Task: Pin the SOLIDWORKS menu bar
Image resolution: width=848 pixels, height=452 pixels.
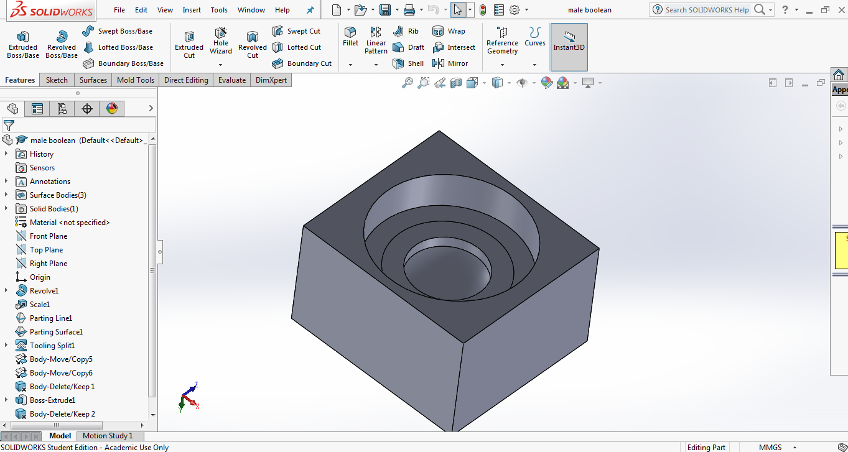Action: 310,10
